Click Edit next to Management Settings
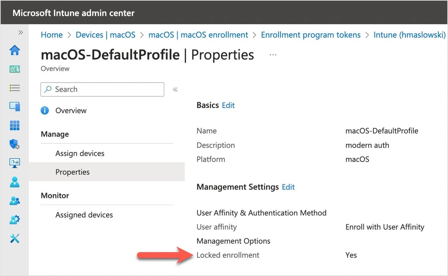Viewport: 448px width, 276px height. [288, 187]
